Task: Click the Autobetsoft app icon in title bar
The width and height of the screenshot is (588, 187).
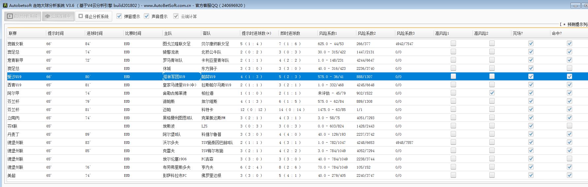Action: point(5,5)
